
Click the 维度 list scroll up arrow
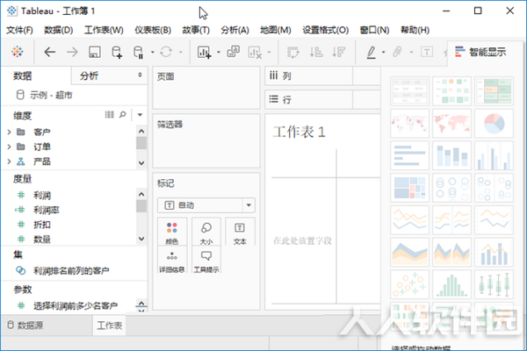(141, 131)
